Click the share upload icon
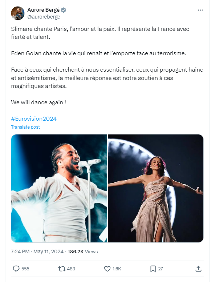The height and width of the screenshot is (282, 215). [198, 269]
